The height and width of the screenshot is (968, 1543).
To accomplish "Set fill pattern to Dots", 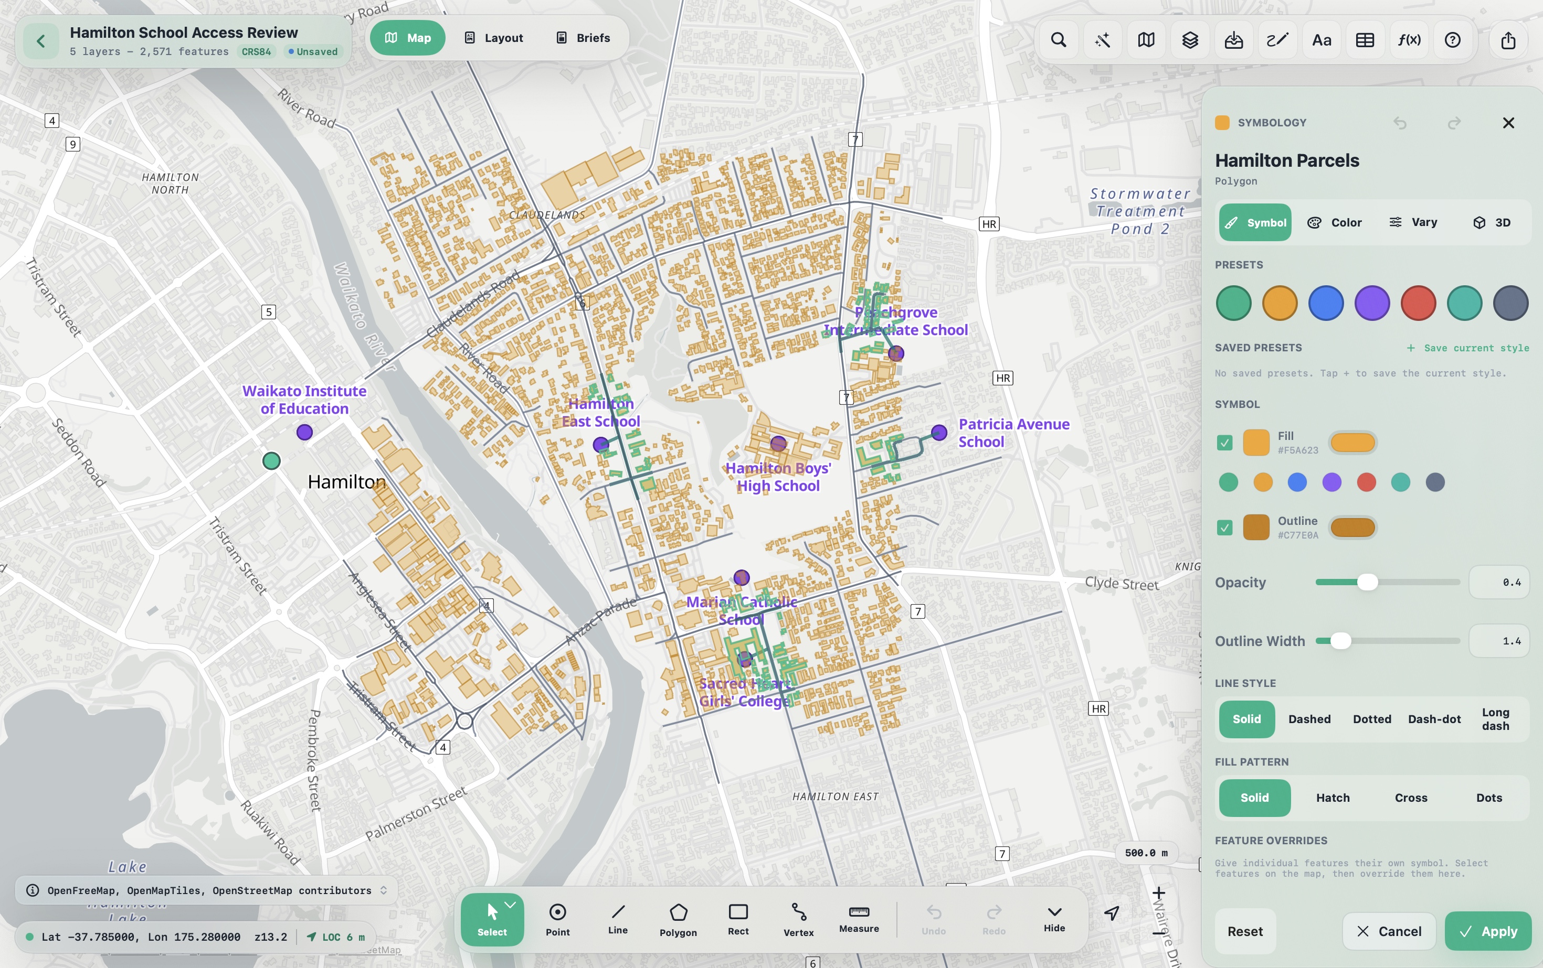I will pos(1489,798).
